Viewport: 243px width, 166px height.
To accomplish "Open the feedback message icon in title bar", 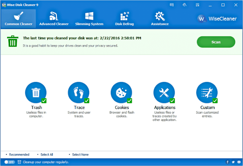I will pos(172,5).
